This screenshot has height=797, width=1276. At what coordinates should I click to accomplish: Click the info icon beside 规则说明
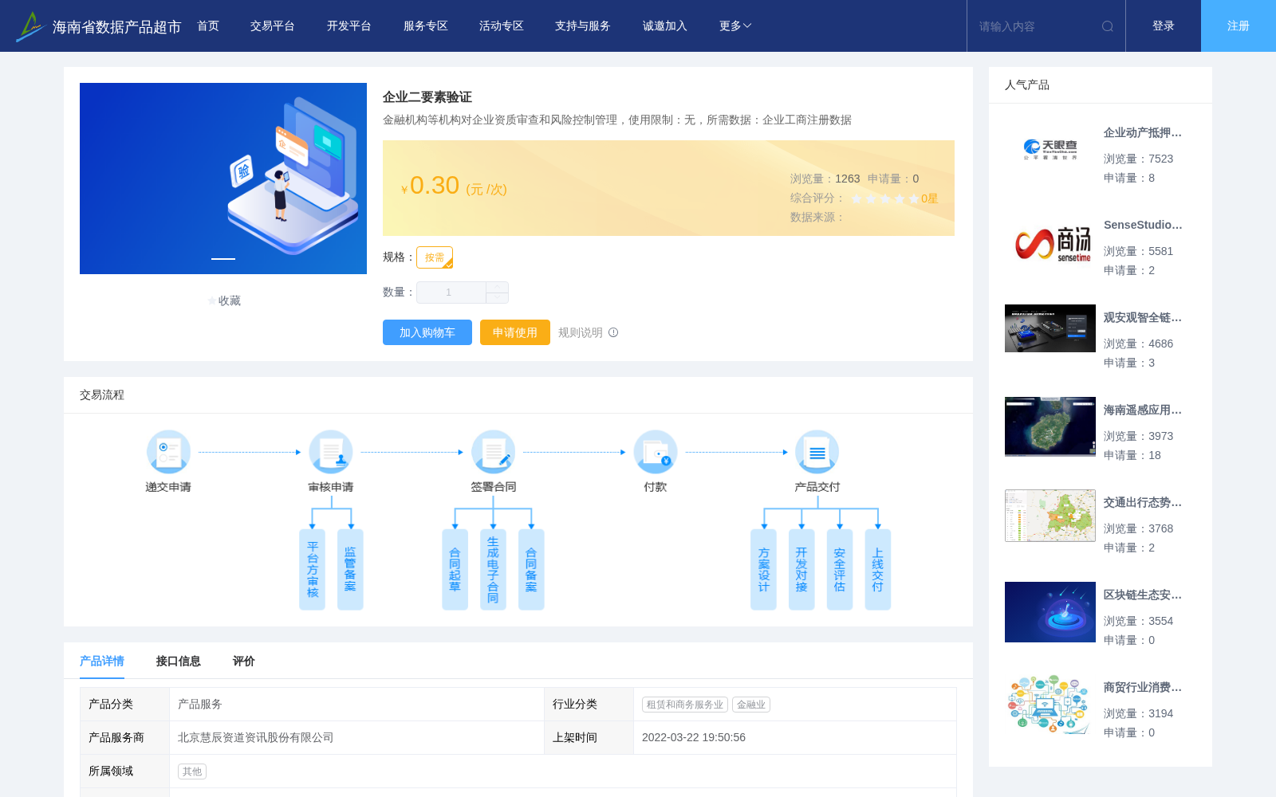pos(613,332)
